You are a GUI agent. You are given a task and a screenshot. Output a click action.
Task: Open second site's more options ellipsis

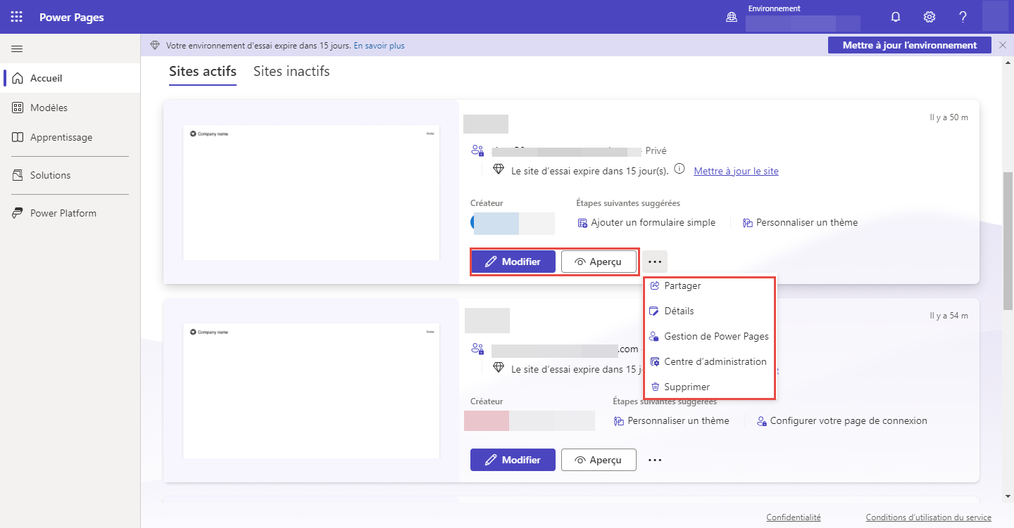click(x=655, y=460)
